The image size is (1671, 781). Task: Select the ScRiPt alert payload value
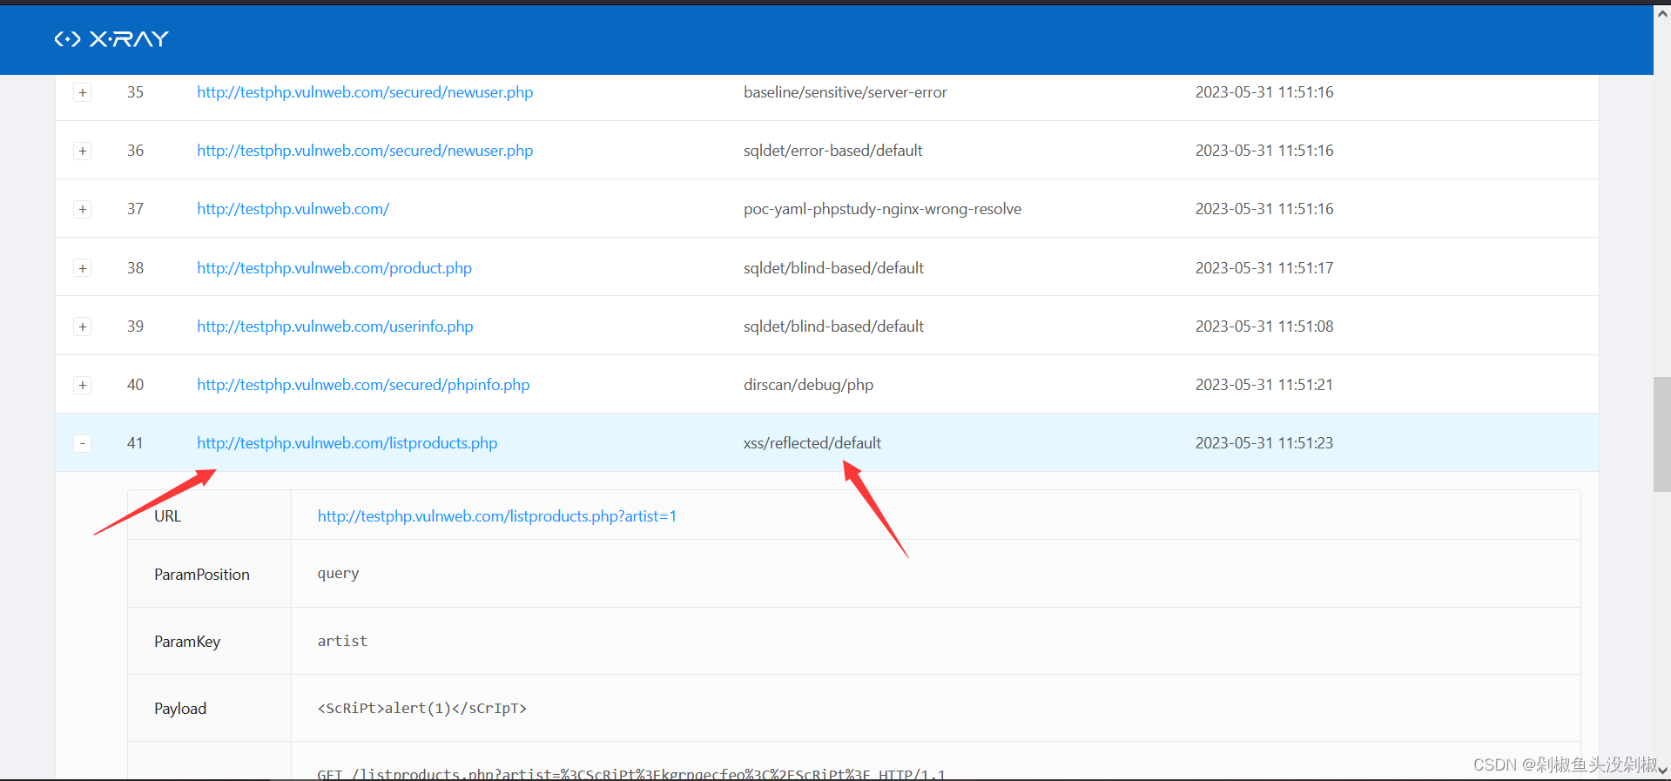pos(422,709)
